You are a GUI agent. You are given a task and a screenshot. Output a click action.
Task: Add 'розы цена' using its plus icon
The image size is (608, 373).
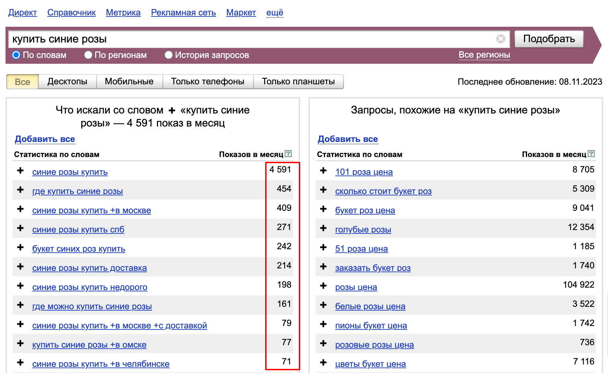tap(323, 286)
